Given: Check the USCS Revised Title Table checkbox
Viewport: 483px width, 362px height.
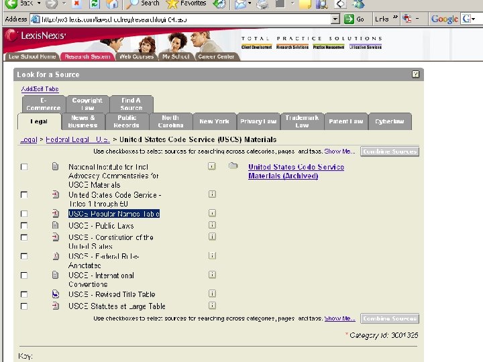Looking at the screenshot, I should pos(24,294).
